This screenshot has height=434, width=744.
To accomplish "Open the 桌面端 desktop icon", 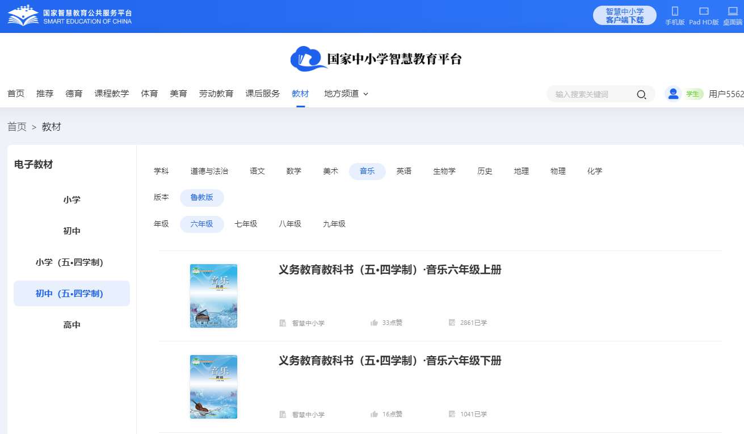I will pyautogui.click(x=733, y=11).
